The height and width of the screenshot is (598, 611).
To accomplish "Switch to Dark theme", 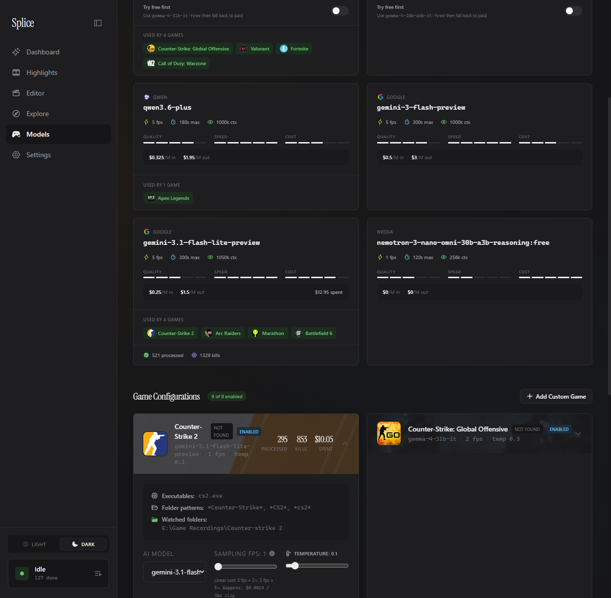I will pos(83,544).
